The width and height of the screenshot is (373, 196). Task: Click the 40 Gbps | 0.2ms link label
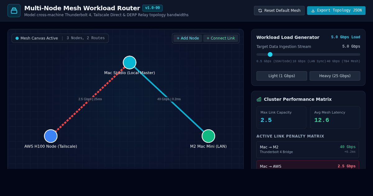tap(169, 99)
